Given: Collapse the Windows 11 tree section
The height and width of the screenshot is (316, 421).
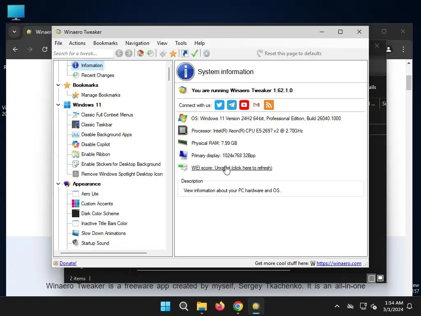Looking at the screenshot, I should [x=58, y=105].
